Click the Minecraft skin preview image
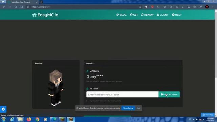This screenshot has height=122, width=217. click(56, 88)
